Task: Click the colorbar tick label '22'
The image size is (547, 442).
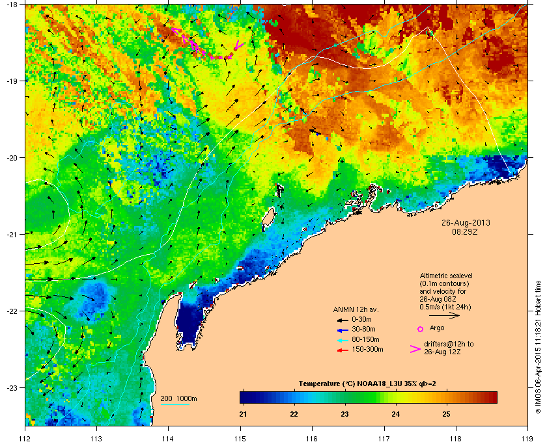Action: (294, 414)
